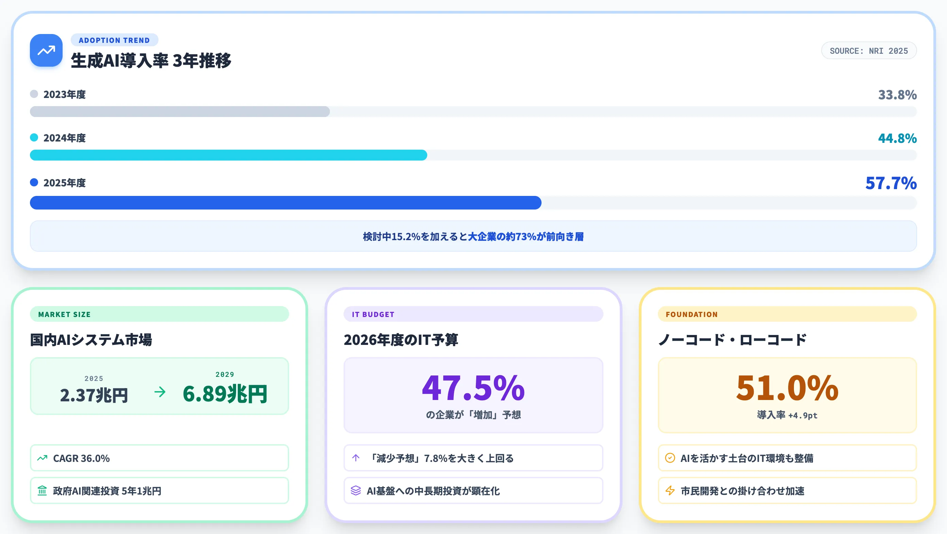Click the cyan dot next to 2024年度
Viewport: 947px width, 534px height.
coord(34,137)
